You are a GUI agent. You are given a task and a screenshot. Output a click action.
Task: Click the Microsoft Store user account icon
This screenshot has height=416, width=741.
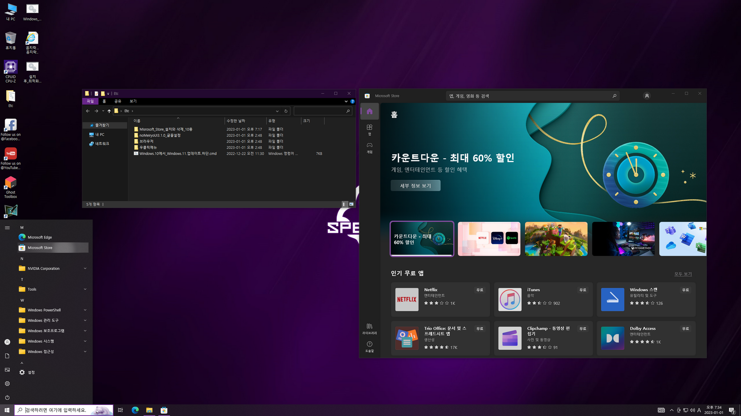(647, 96)
